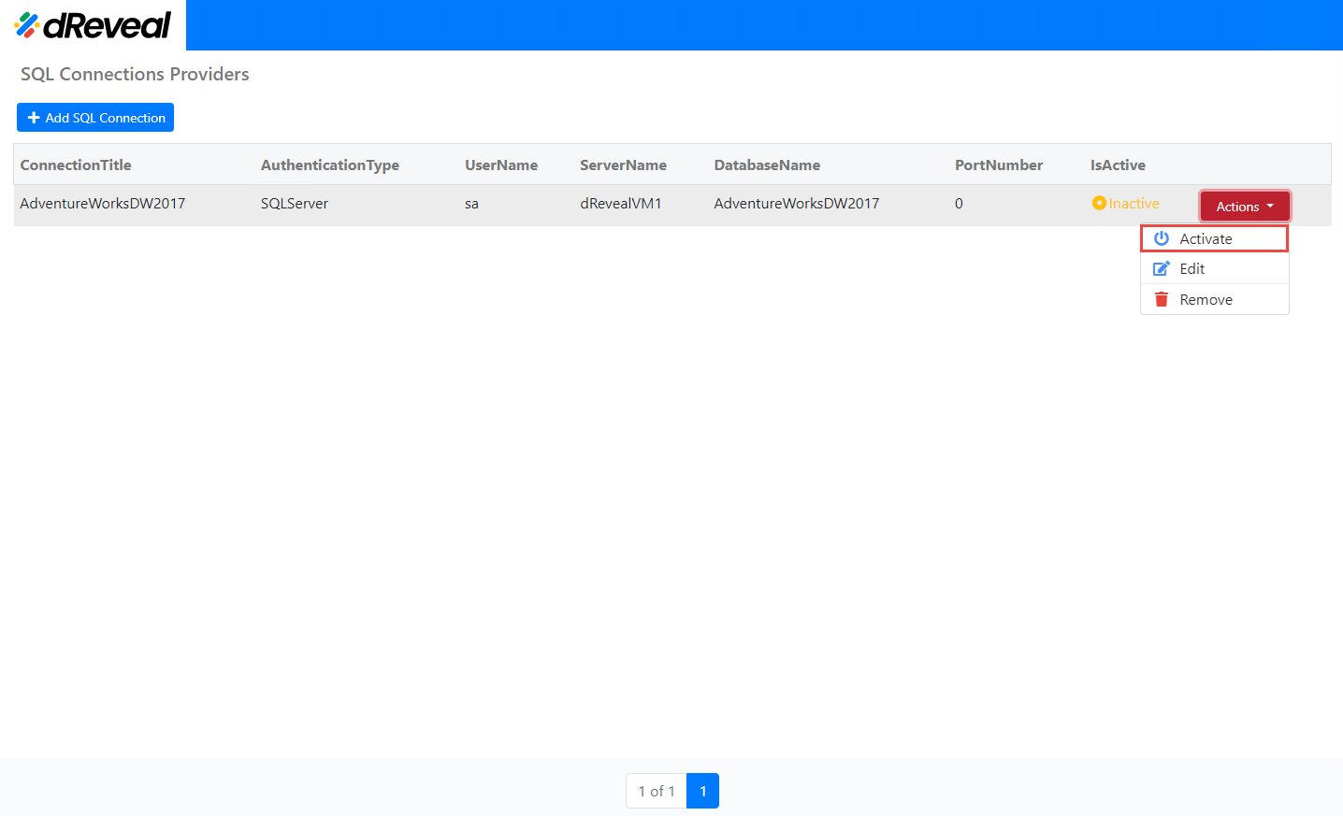Select Edit from the Actions menu

pyautogui.click(x=1191, y=268)
